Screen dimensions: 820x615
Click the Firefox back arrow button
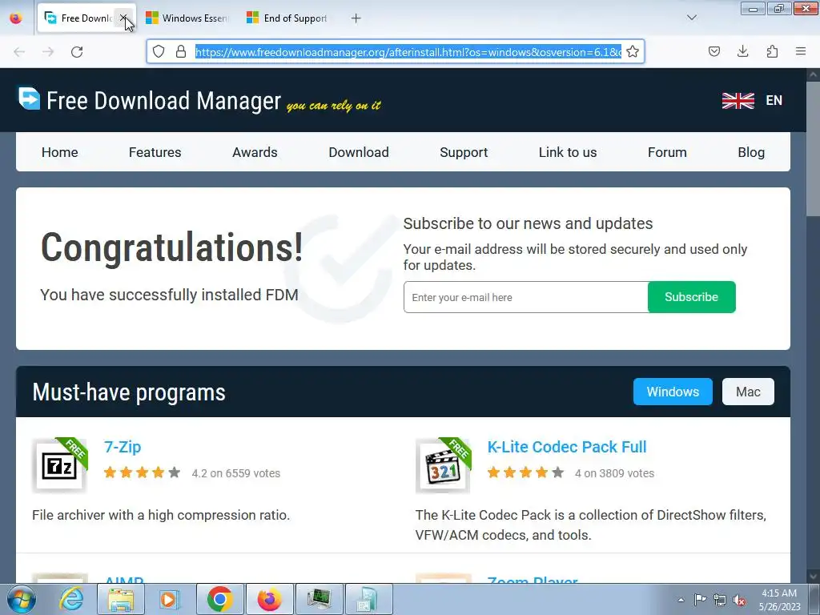click(x=19, y=52)
